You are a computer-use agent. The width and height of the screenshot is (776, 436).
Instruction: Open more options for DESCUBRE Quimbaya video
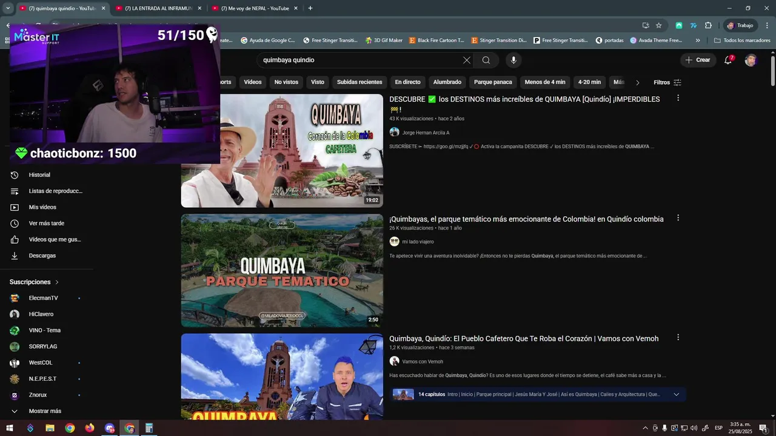[x=678, y=98]
